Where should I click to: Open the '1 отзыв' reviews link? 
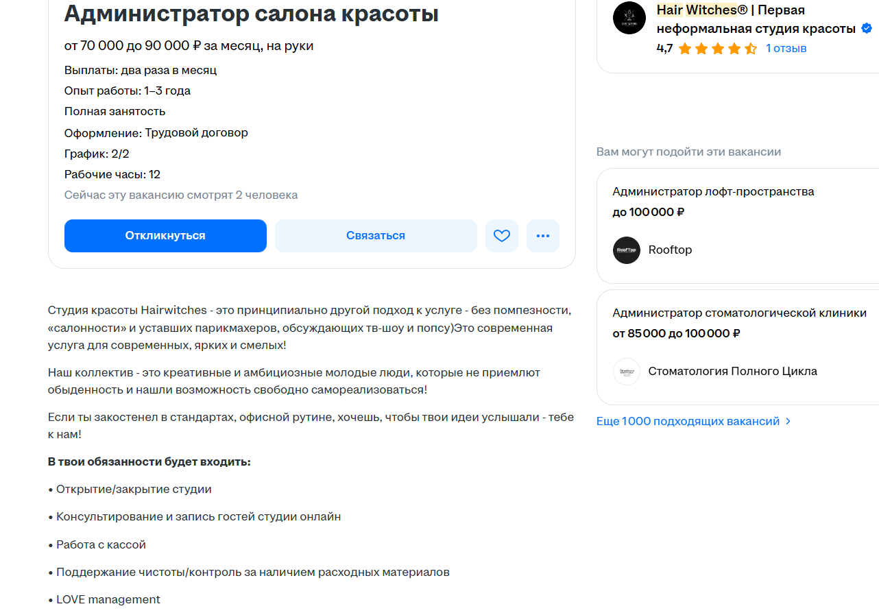[x=786, y=49]
